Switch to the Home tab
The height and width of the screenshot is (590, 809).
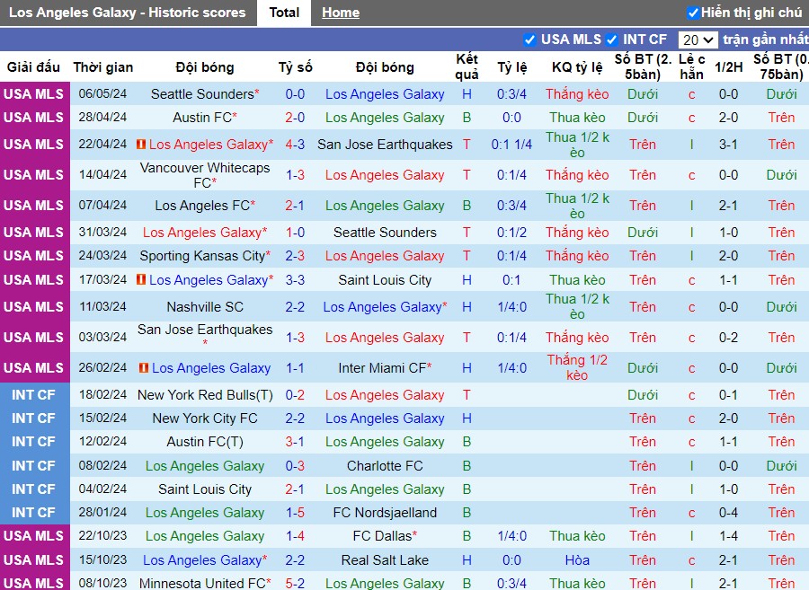pyautogui.click(x=341, y=13)
